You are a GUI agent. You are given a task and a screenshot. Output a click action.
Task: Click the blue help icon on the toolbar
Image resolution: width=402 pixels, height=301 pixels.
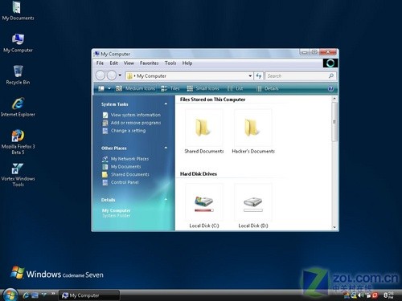pyautogui.click(x=330, y=88)
